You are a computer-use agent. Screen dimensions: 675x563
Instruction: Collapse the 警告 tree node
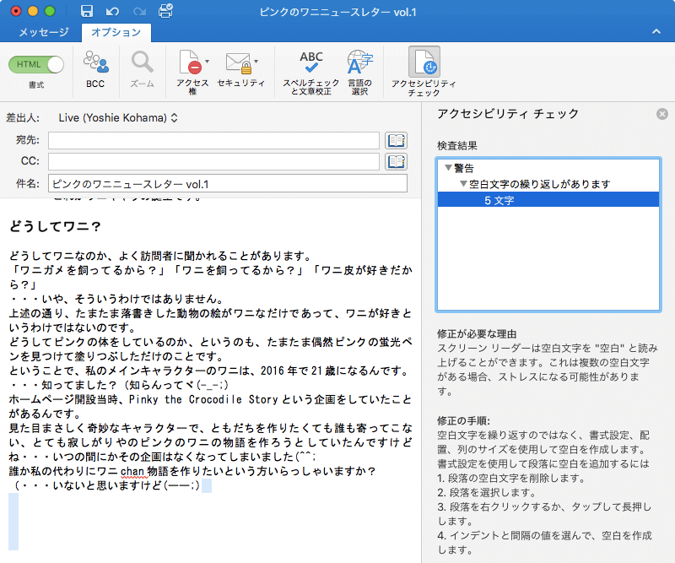(x=448, y=168)
